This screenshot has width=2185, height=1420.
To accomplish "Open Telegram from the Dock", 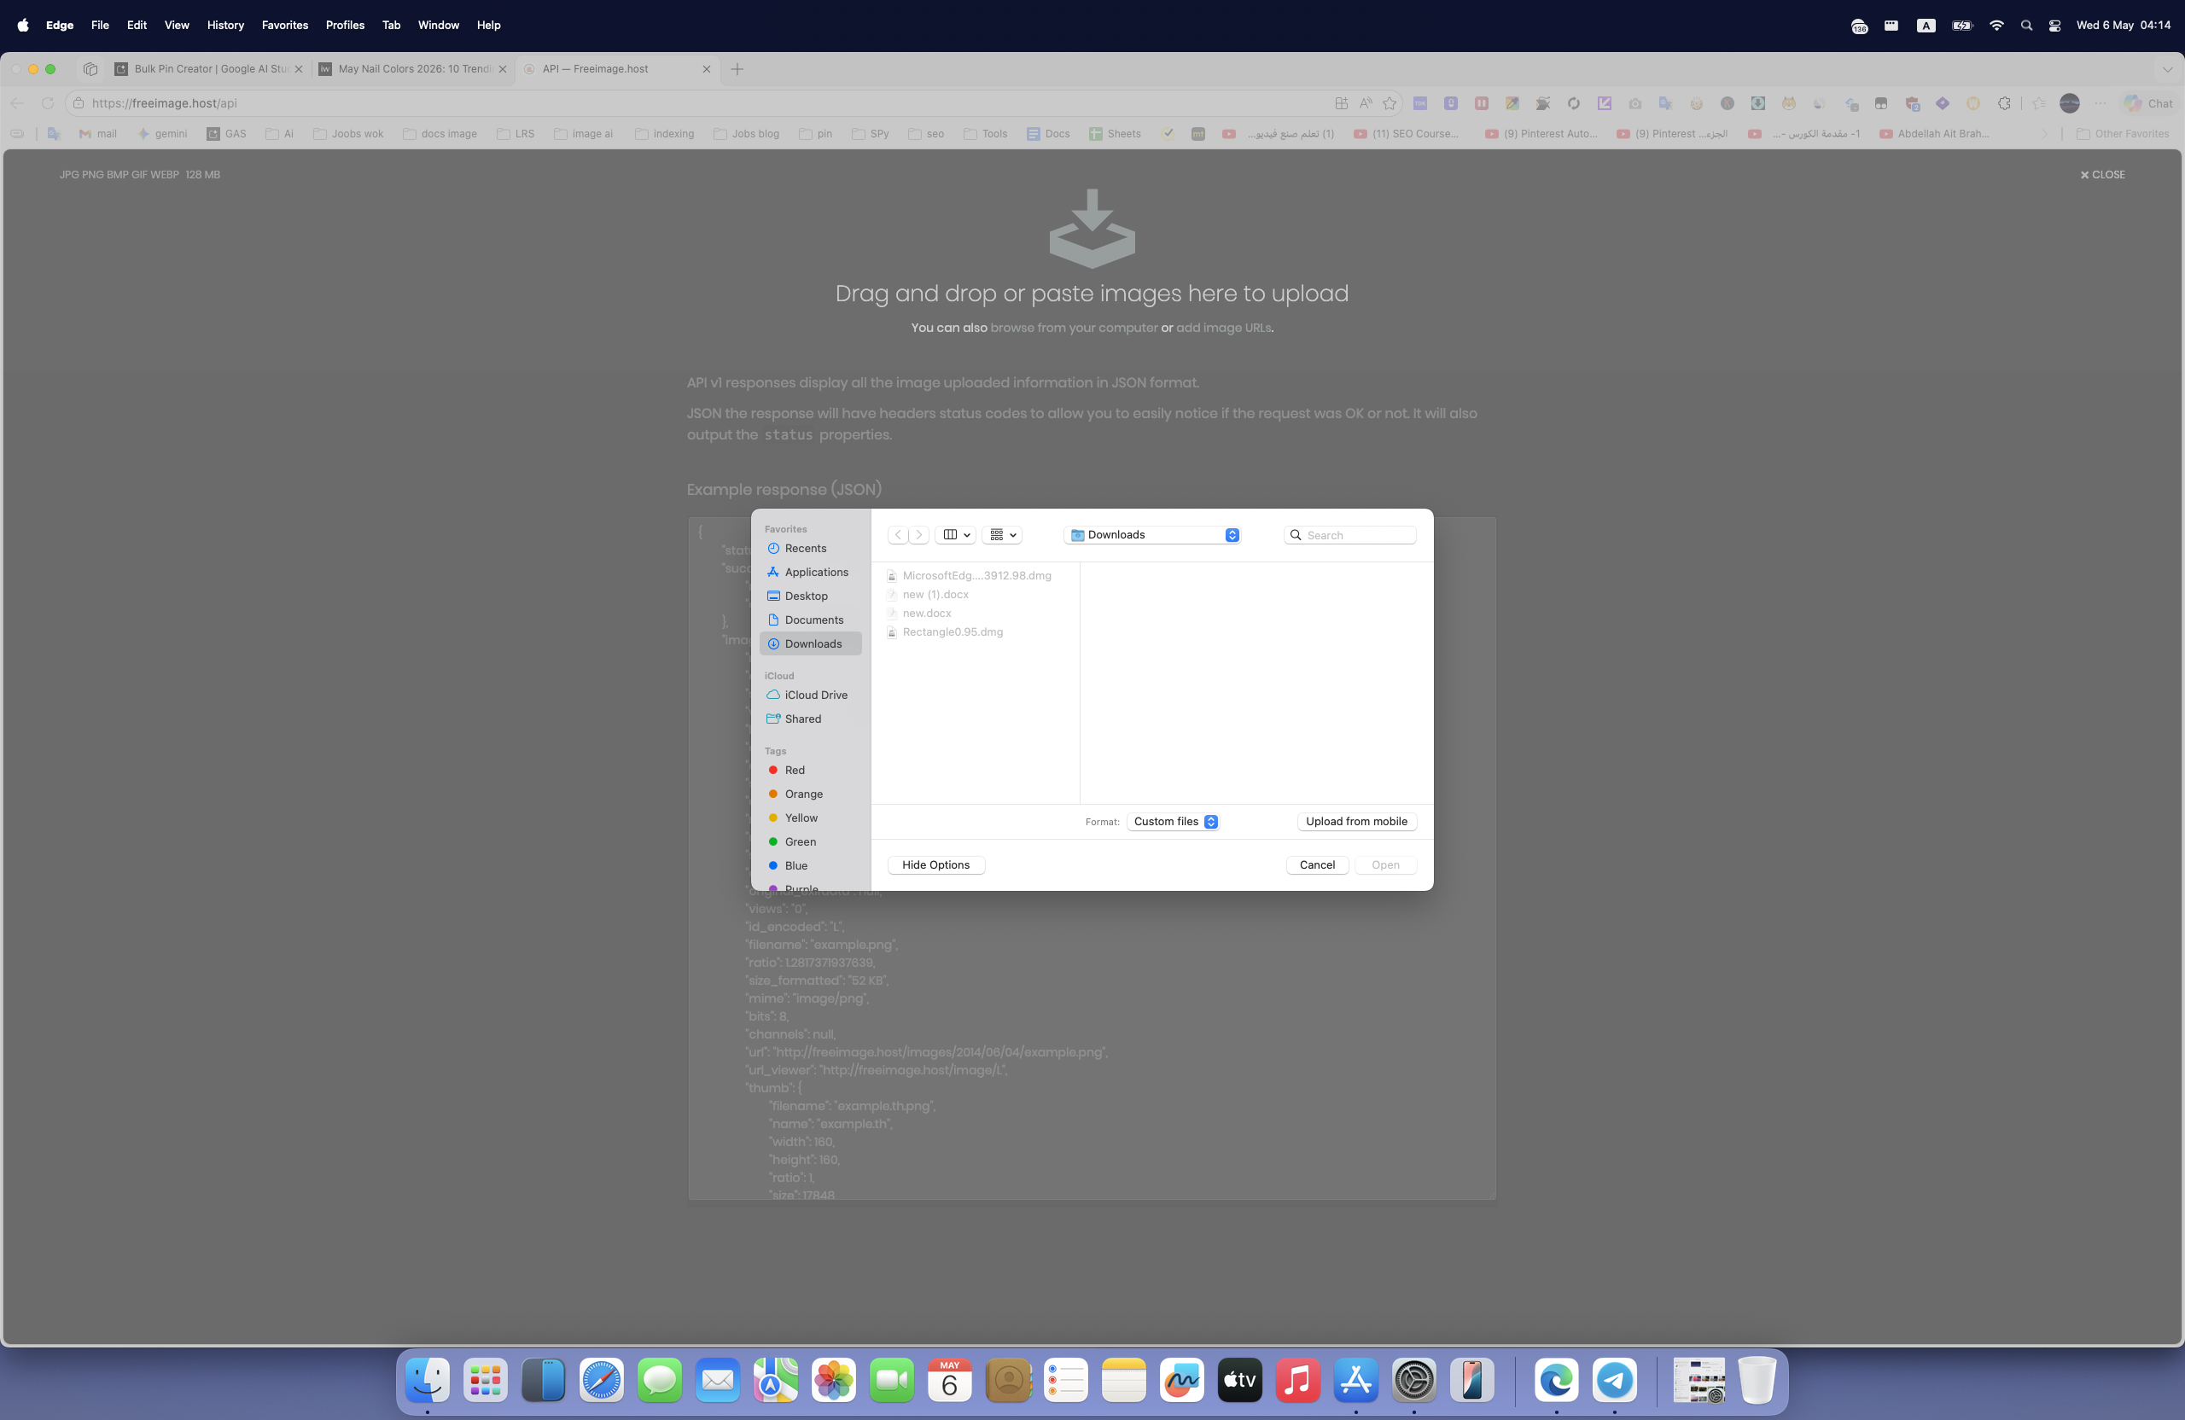I will [x=1615, y=1380].
